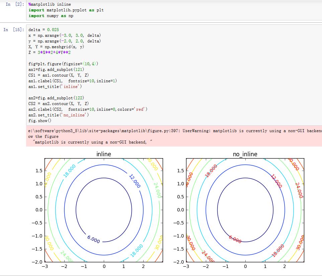Place cursor on "import matplotlib.pyplot as plt" line
Image resolution: width=322 pixels, height=276 pixels.
point(66,10)
